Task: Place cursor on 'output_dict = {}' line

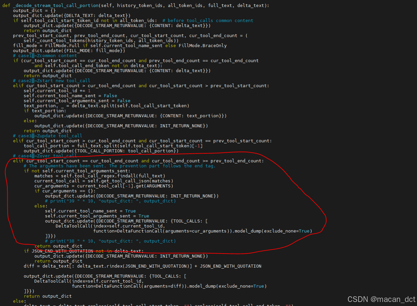Action: [x=34, y=10]
